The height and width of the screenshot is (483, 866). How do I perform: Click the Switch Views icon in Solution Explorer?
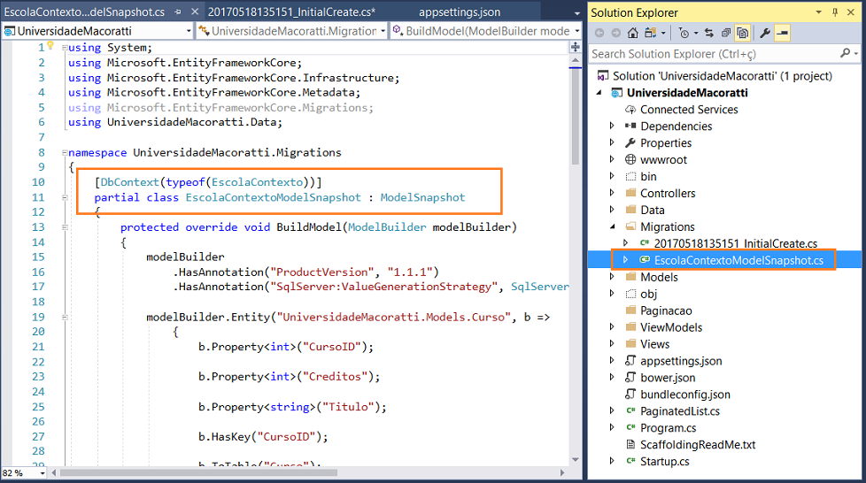pos(651,33)
